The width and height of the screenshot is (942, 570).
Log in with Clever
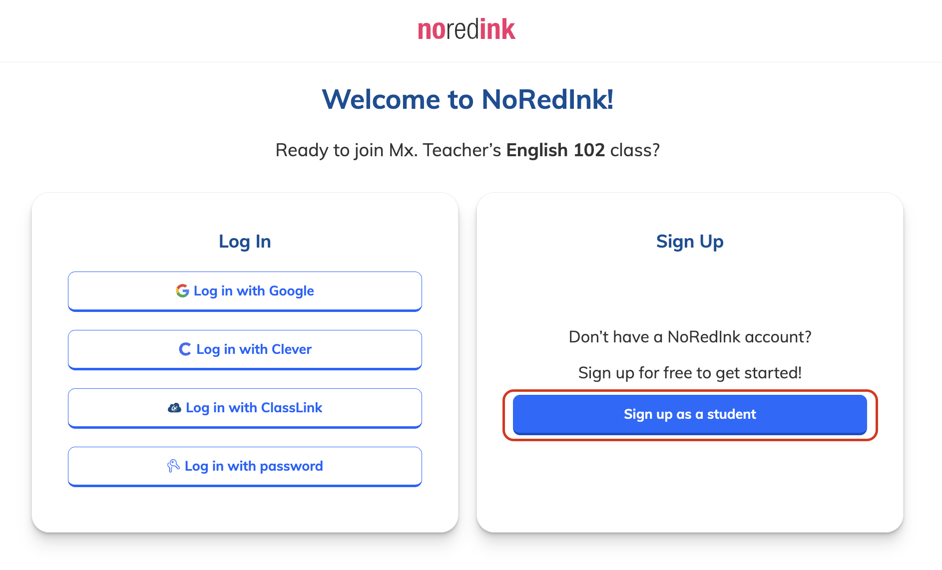tap(244, 349)
